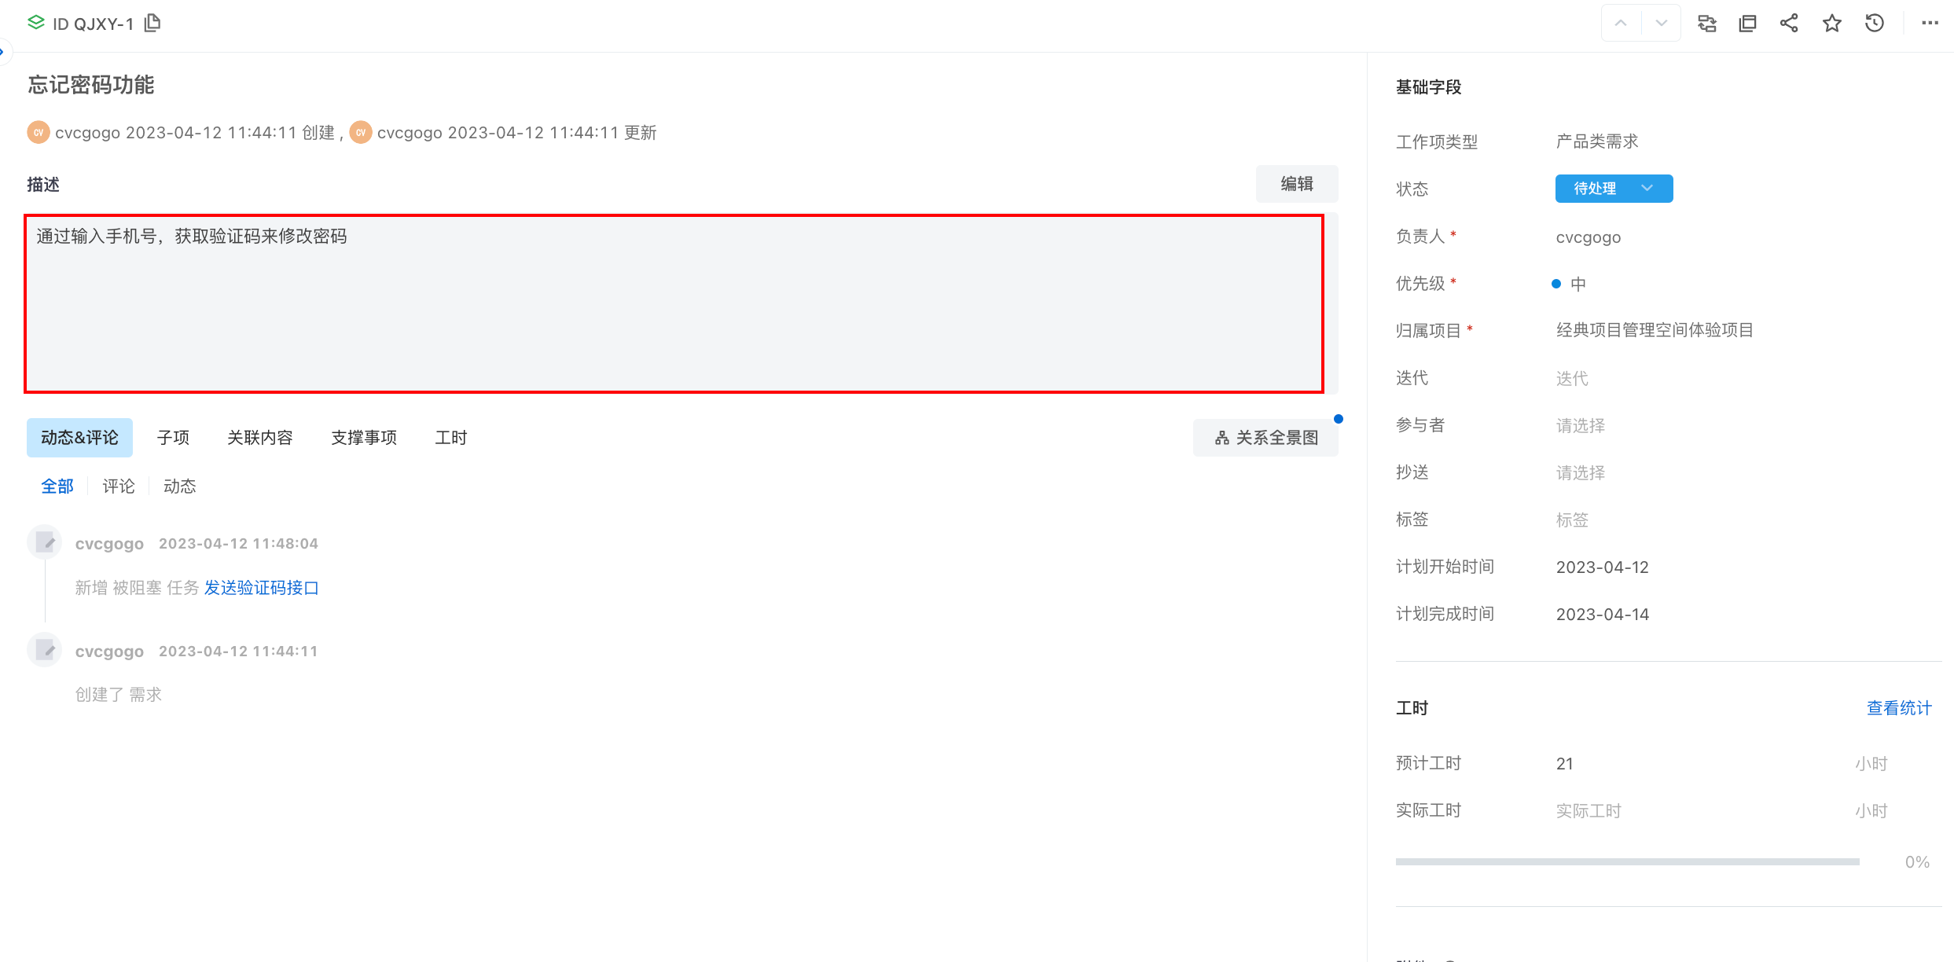The image size is (1954, 962).
Task: Click the 实际工时 input field
Action: [1588, 811]
